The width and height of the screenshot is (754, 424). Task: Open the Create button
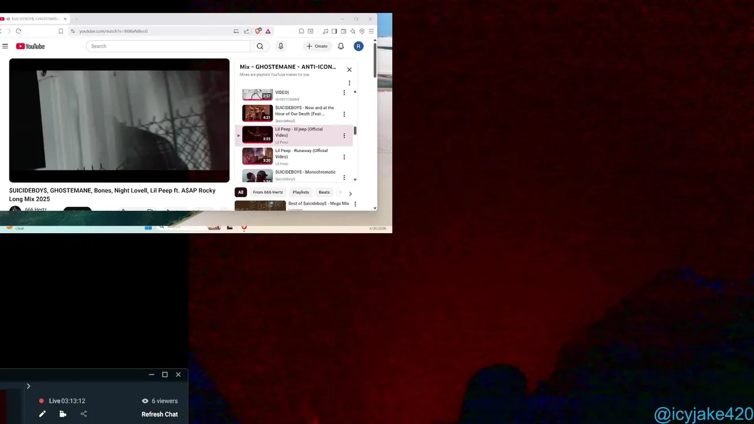click(317, 46)
